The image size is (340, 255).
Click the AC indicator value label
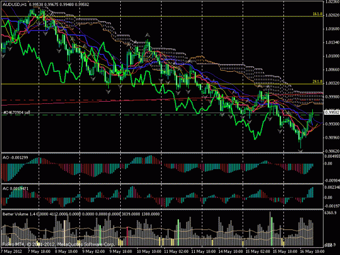pyautogui.click(x=15, y=189)
